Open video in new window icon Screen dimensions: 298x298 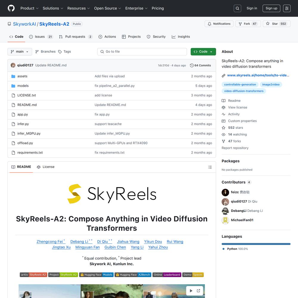pos(198,291)
